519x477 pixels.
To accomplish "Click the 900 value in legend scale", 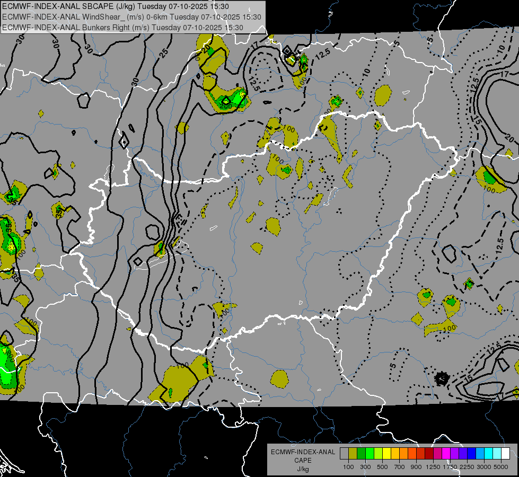I will point(416,467).
